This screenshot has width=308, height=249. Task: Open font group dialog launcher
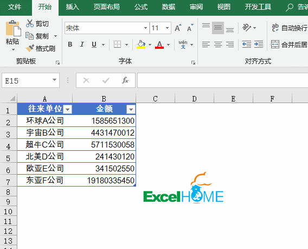[193, 63]
